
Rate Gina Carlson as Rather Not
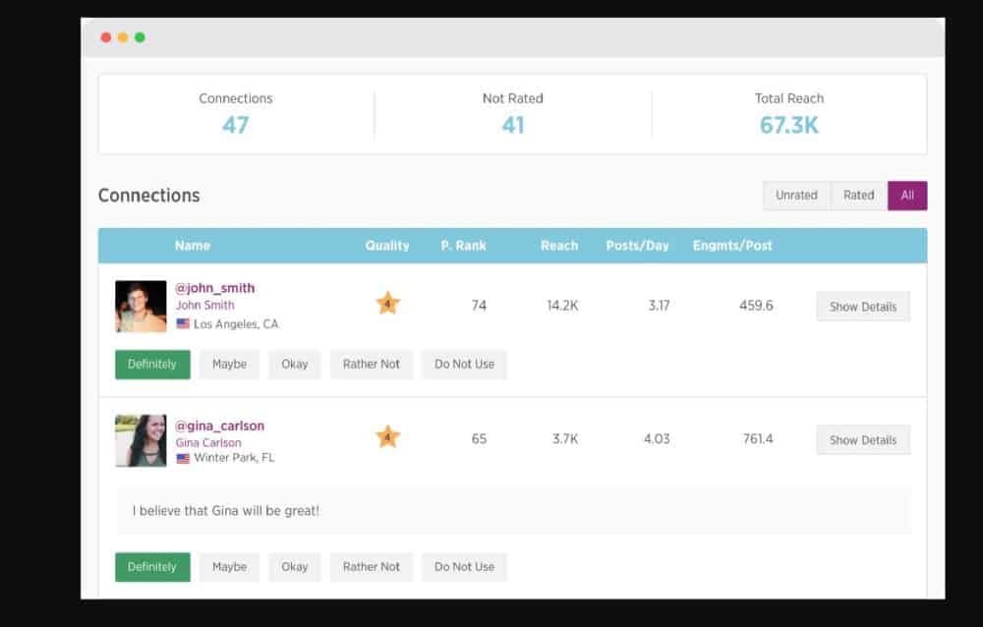tap(371, 567)
